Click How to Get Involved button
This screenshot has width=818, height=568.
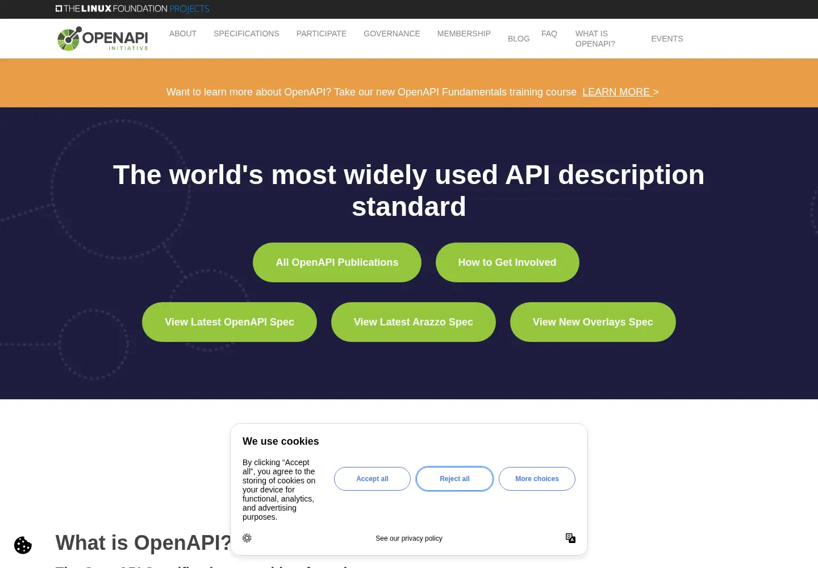click(507, 262)
